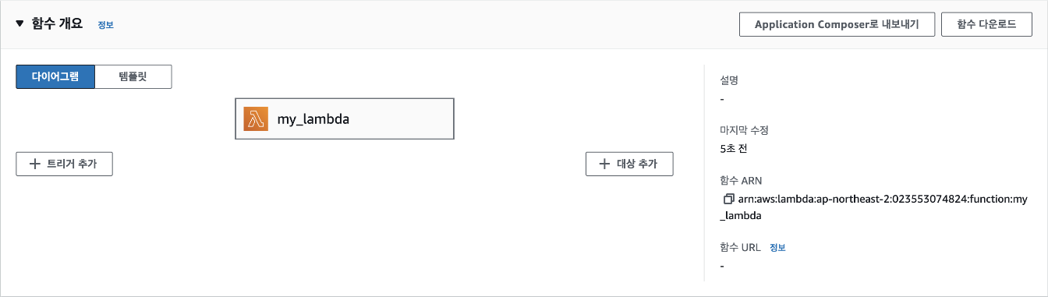Click the 함수 다운로드 button
The height and width of the screenshot is (297, 1048).
pos(986,24)
